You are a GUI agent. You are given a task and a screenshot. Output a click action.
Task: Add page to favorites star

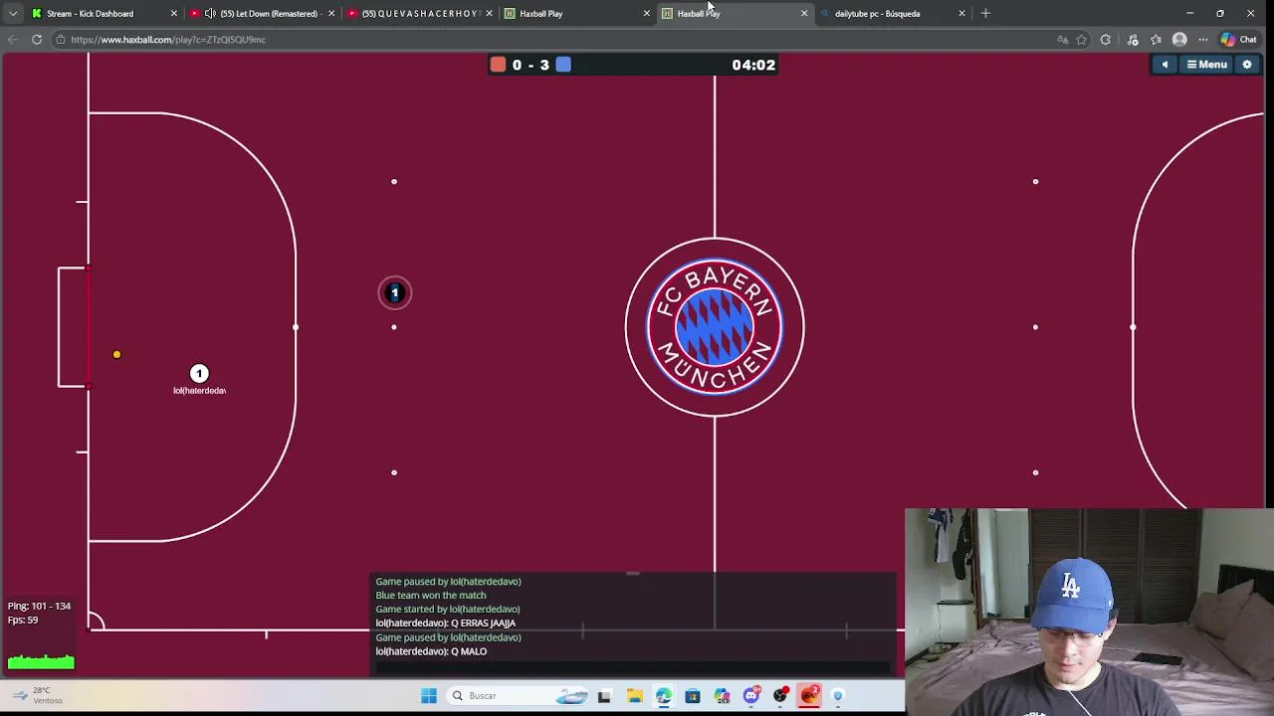point(1082,40)
